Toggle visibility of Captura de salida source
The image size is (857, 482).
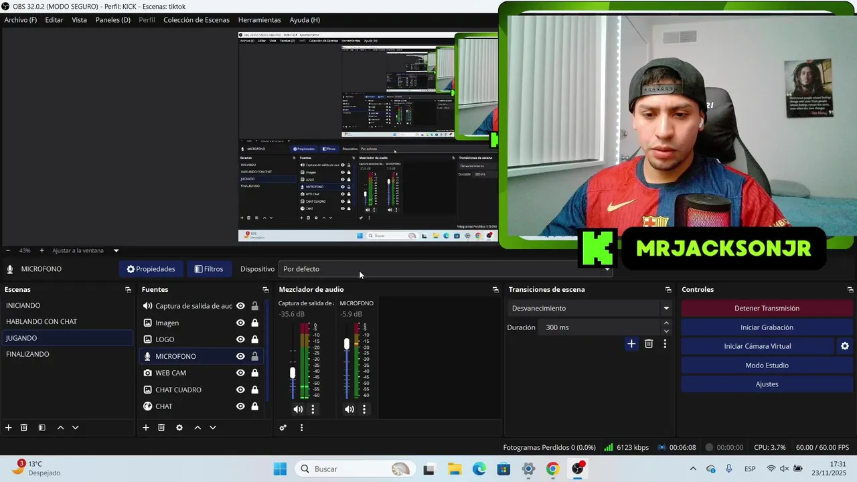240,306
